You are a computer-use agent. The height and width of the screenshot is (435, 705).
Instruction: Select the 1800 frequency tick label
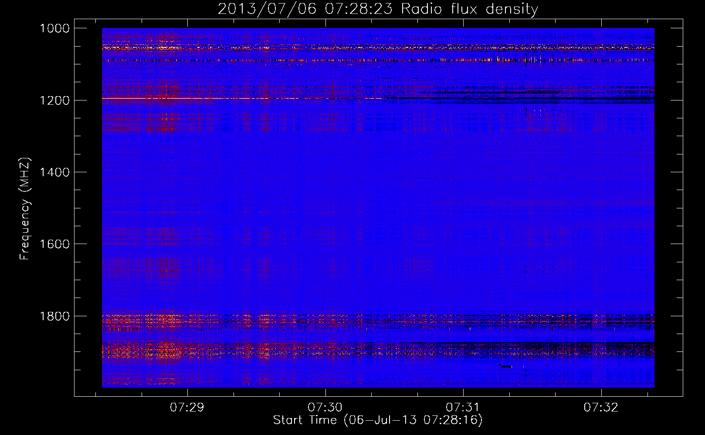click(x=54, y=316)
